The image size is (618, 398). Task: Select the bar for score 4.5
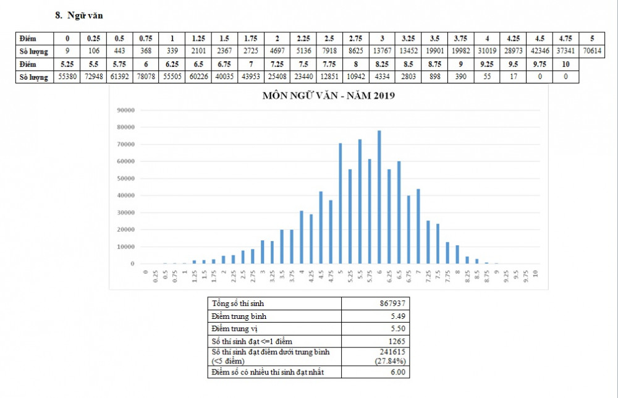point(321,227)
